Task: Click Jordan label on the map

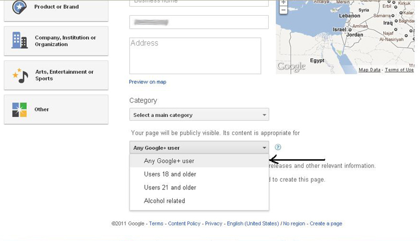Action: point(355,35)
